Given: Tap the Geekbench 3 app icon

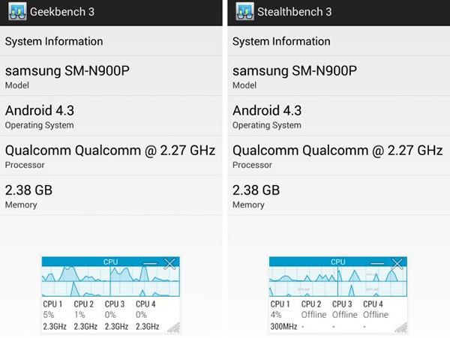Looking at the screenshot, I should (17, 11).
